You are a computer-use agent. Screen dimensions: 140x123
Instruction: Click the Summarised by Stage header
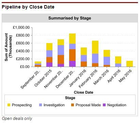point(70,18)
